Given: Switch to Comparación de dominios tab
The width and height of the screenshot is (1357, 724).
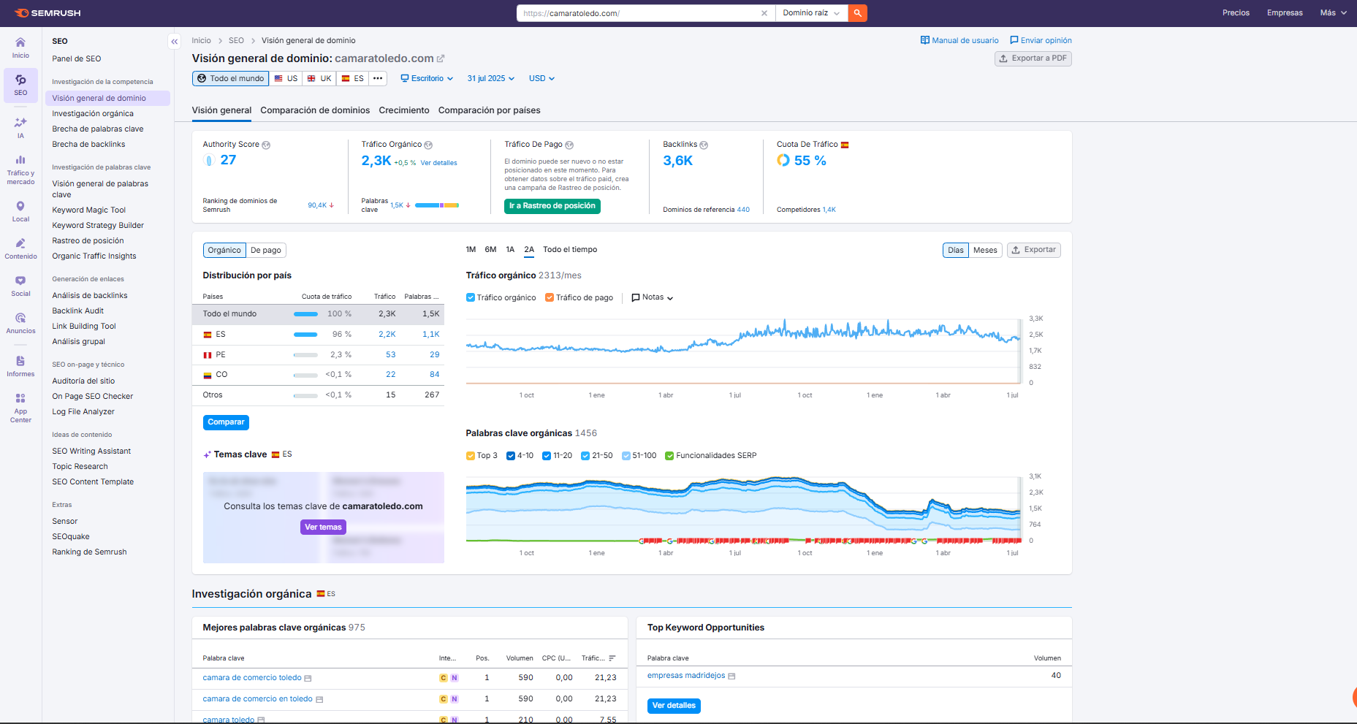Looking at the screenshot, I should coord(315,110).
